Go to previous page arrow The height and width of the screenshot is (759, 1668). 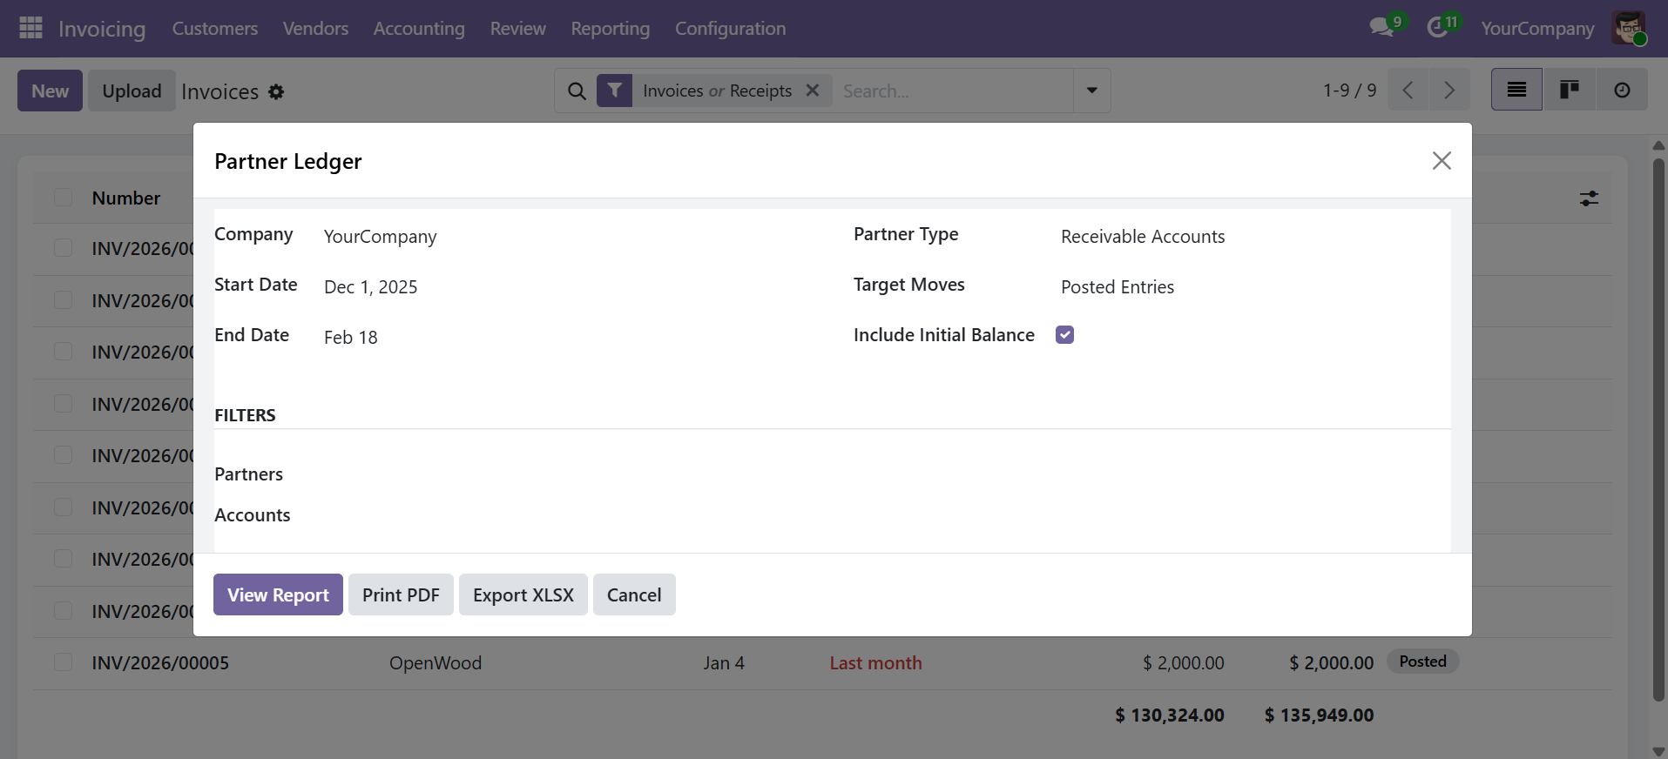[1408, 91]
